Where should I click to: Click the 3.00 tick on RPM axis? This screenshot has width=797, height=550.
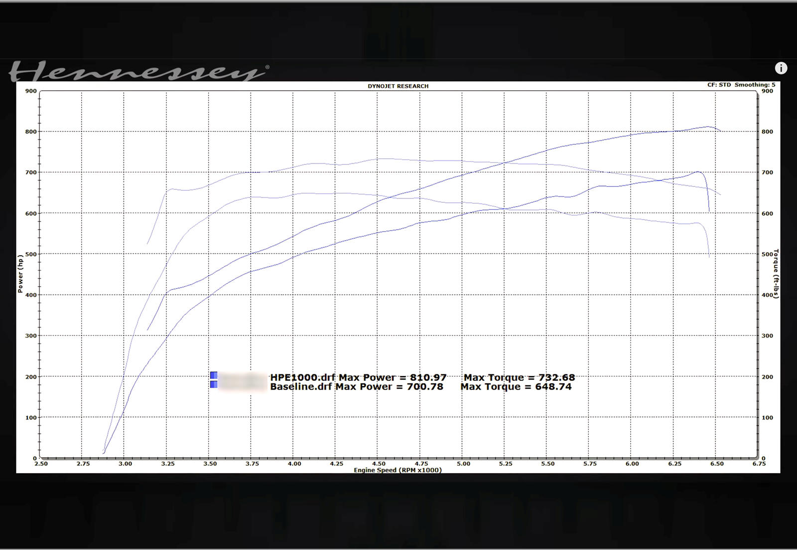[125, 464]
